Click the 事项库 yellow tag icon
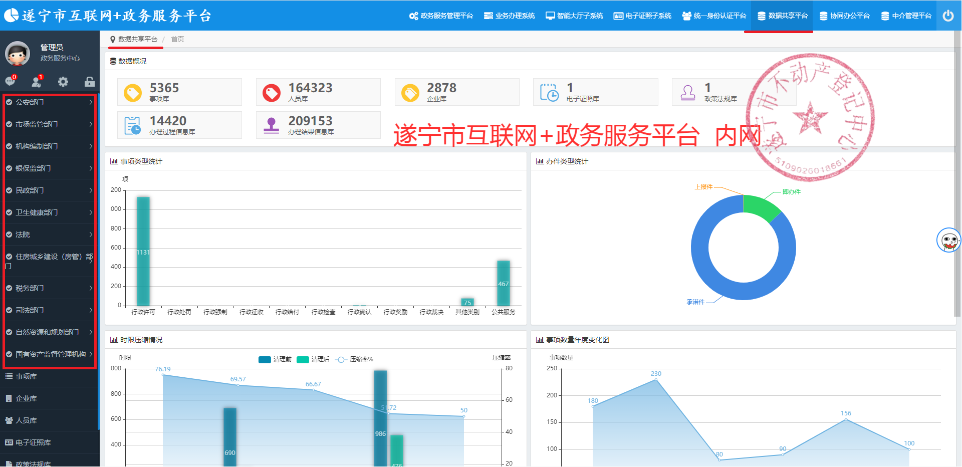This screenshot has height=467, width=962. [133, 93]
